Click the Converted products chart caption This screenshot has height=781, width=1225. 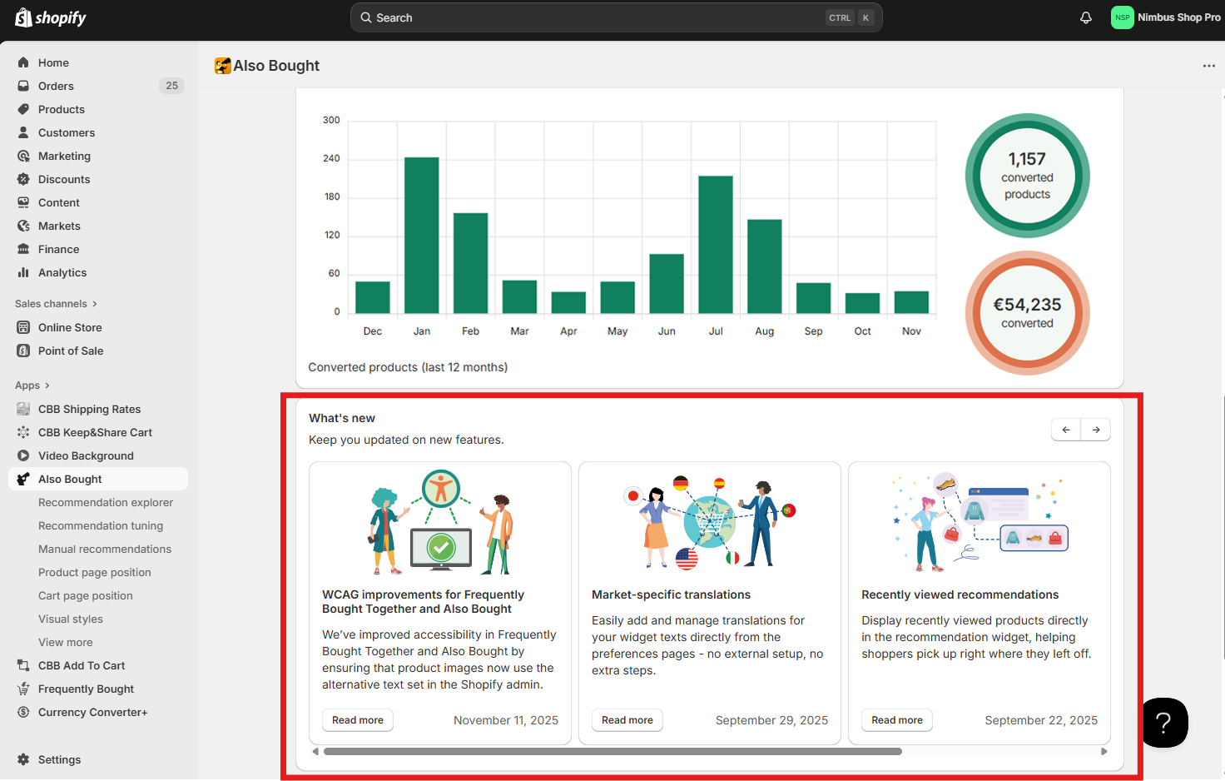tap(408, 367)
